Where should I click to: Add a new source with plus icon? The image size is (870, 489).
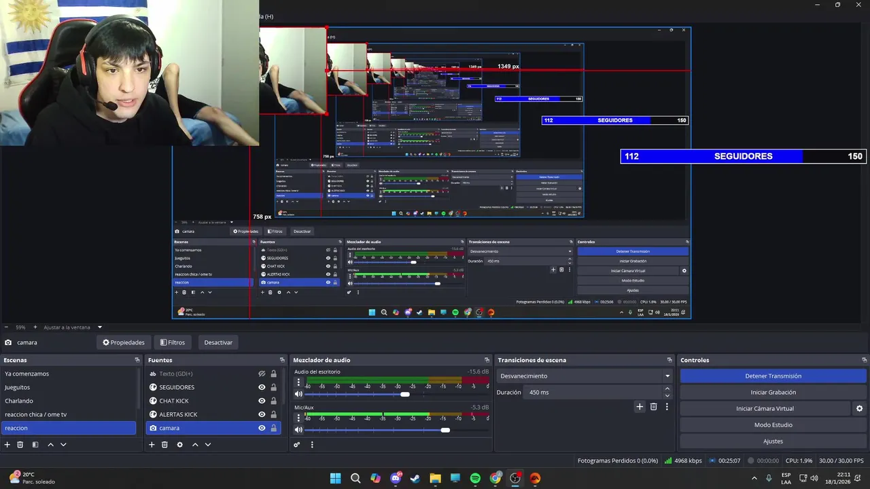pyautogui.click(x=152, y=445)
